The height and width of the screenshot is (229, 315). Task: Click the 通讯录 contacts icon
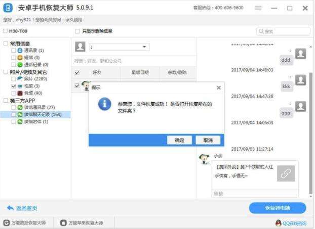(x=20, y=51)
